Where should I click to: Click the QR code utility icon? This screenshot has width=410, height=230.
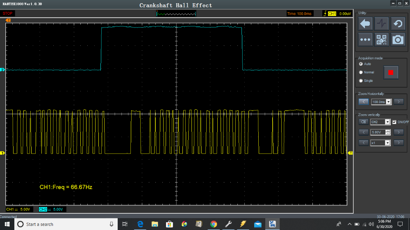381,40
